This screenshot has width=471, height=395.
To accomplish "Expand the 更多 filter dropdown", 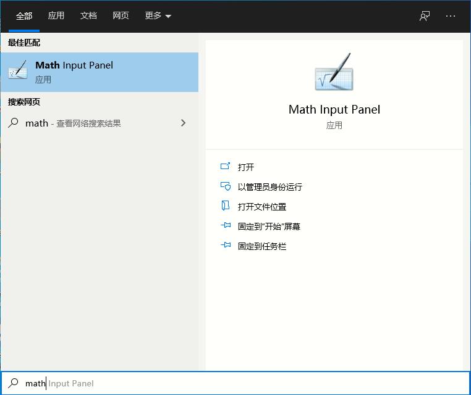I will 158,16.
